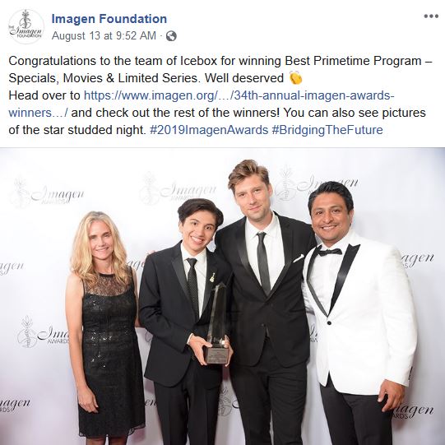Open the Imagen Foundation profile picture
This screenshot has height=445, width=445.
pyautogui.click(x=26, y=26)
